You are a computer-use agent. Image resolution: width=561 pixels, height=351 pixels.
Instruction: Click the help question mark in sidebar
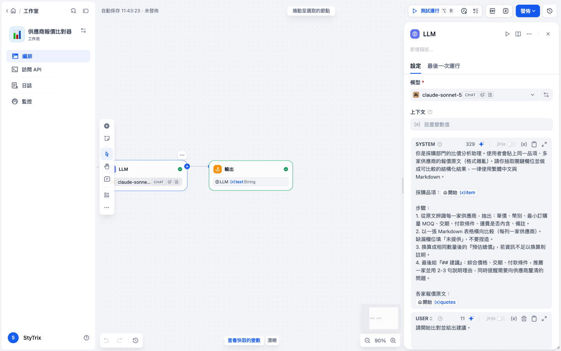pos(86,338)
